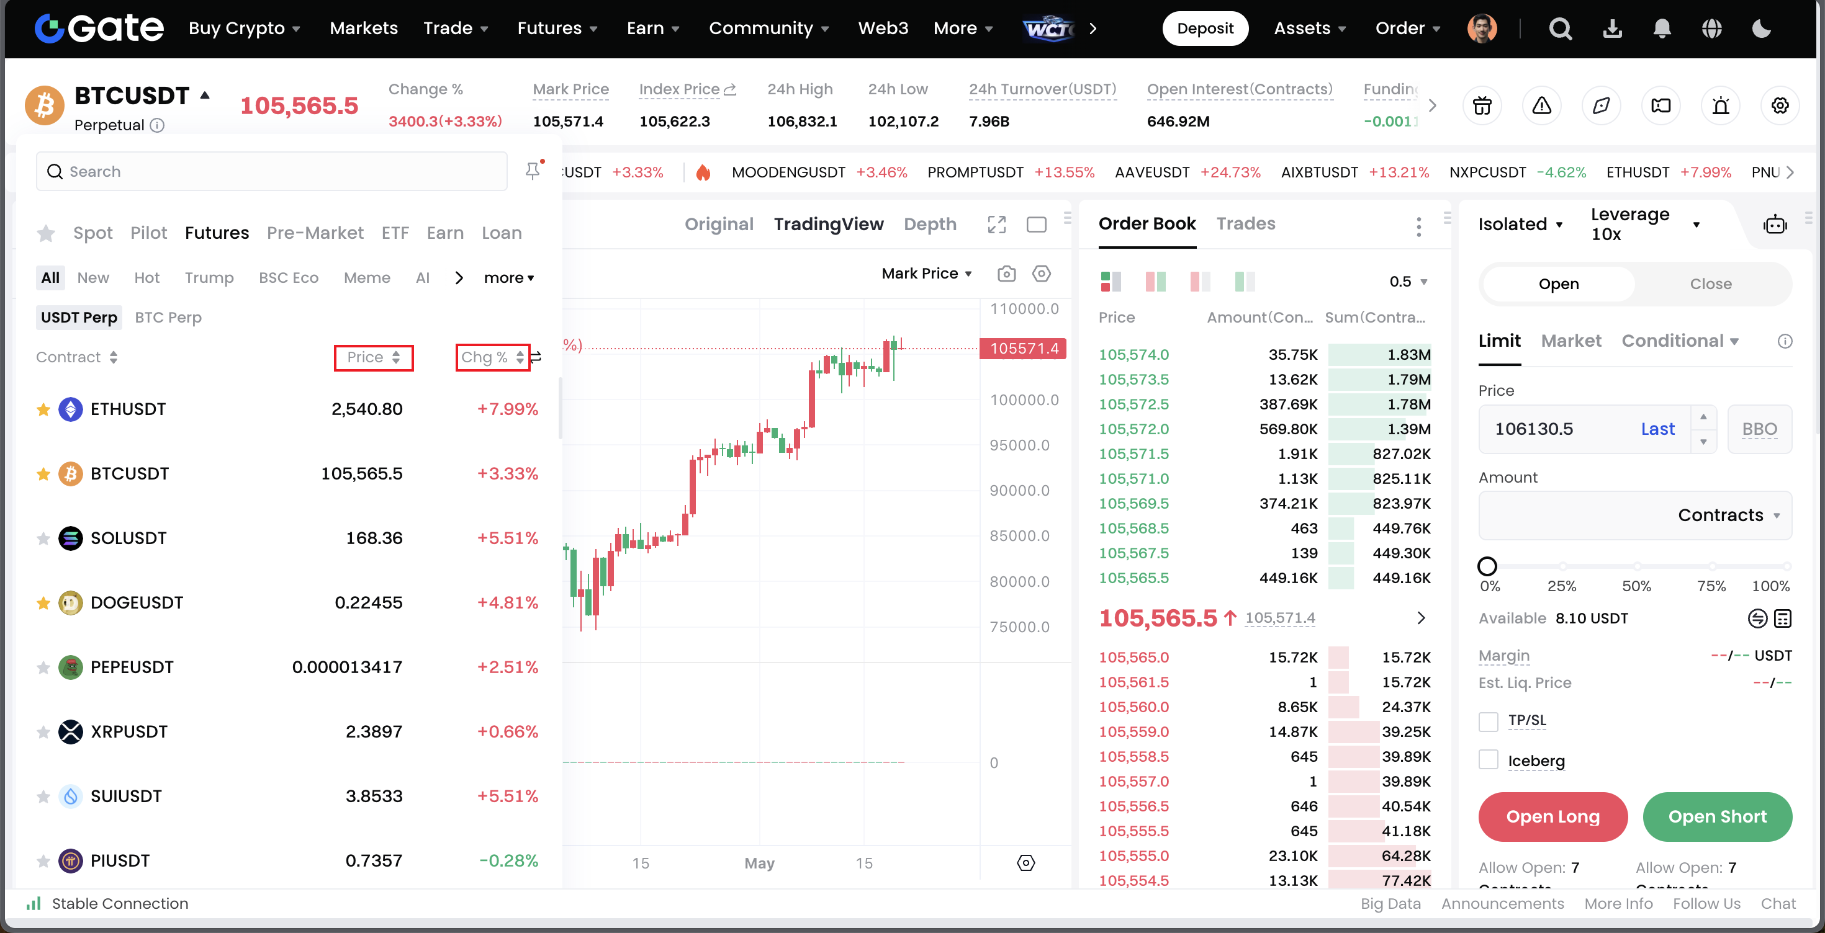Open the price alert bell icon

coord(1720,106)
